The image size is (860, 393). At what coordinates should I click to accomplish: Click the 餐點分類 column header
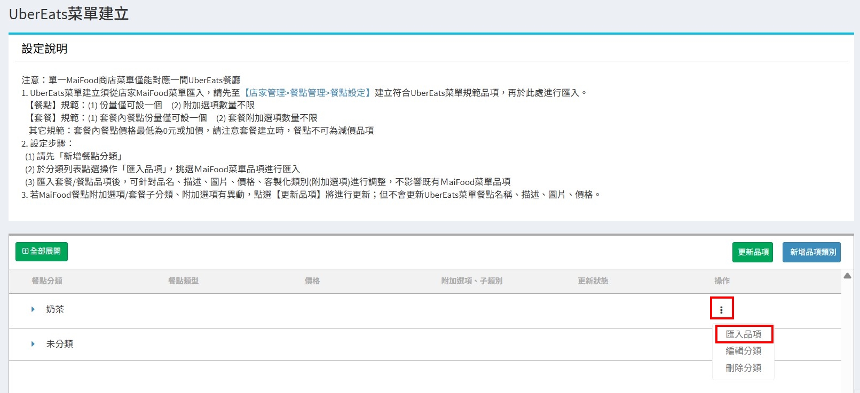[47, 281]
